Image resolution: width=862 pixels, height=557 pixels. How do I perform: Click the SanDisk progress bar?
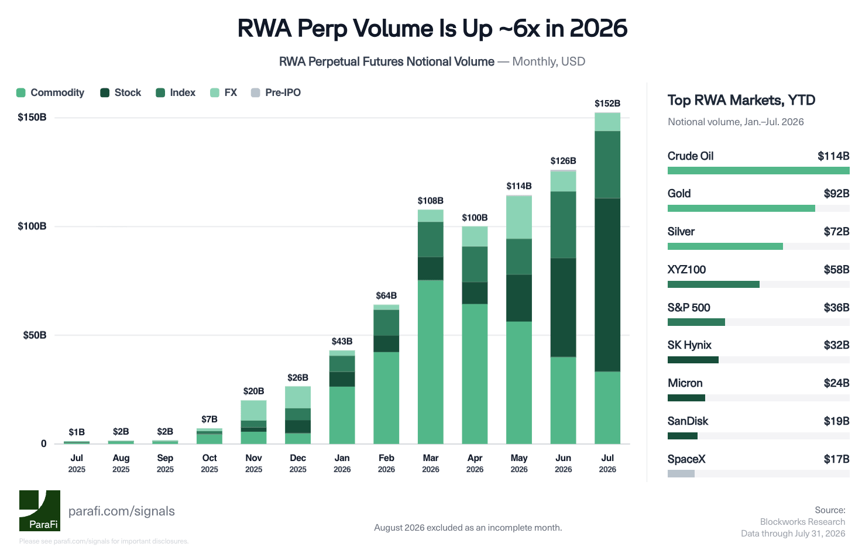(758, 436)
